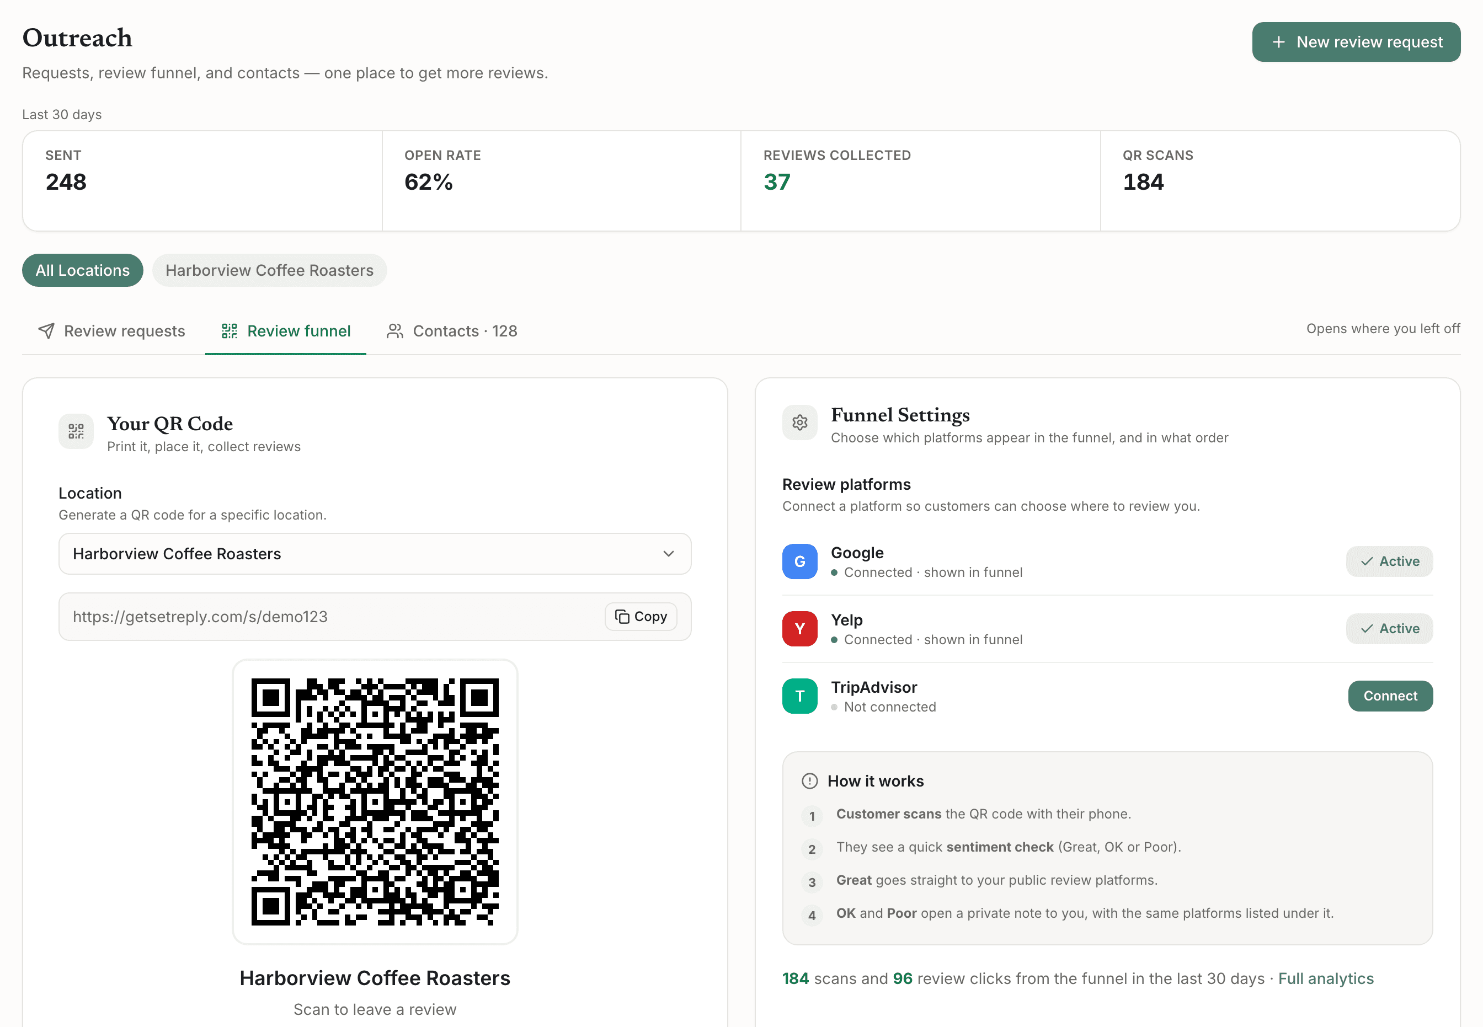Select the Harborview Coffee Roasters filter pill
Screen dimensions: 1483x1027
pos(269,270)
